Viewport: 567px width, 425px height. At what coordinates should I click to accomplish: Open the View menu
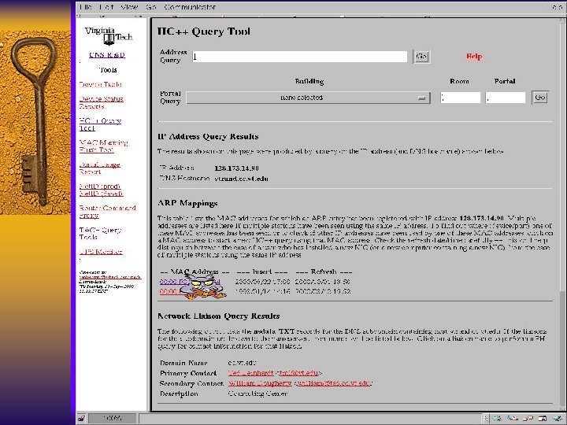(x=129, y=7)
